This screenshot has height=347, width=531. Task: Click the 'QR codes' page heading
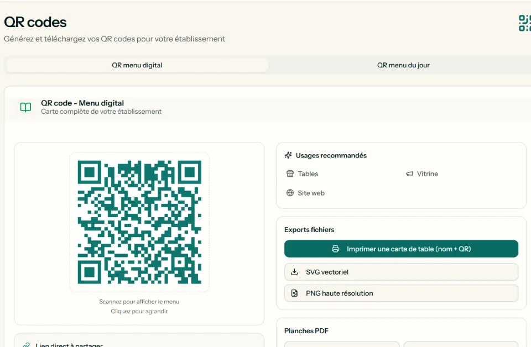(35, 22)
